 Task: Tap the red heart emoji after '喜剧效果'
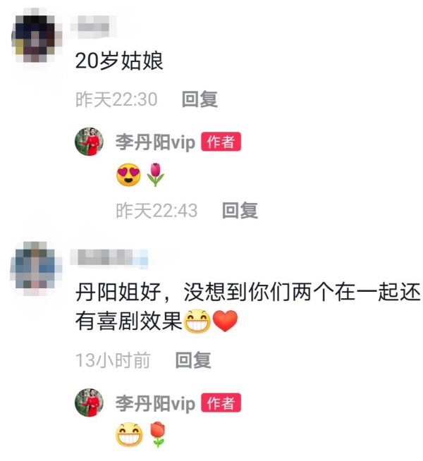pos(225,321)
